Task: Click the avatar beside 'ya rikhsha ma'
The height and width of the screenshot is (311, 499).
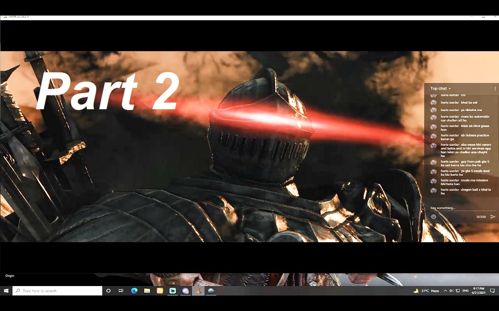Action: [x=434, y=110]
